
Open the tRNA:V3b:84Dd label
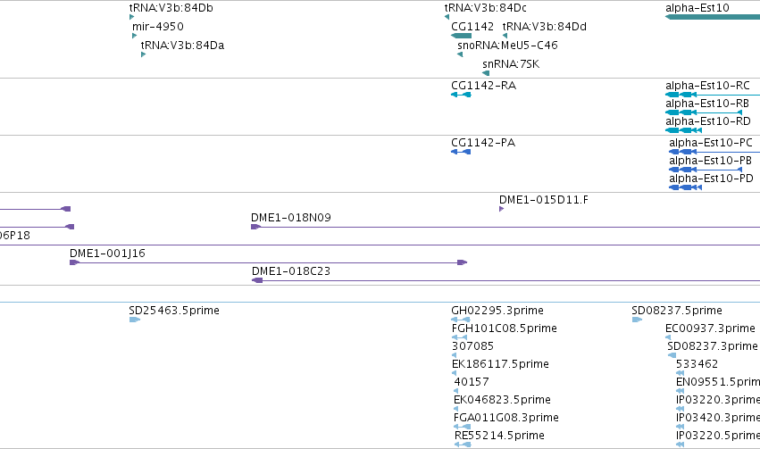(544, 27)
